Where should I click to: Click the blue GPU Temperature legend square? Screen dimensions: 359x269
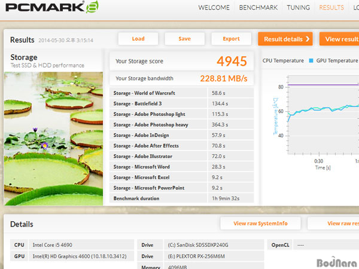coord(311,60)
